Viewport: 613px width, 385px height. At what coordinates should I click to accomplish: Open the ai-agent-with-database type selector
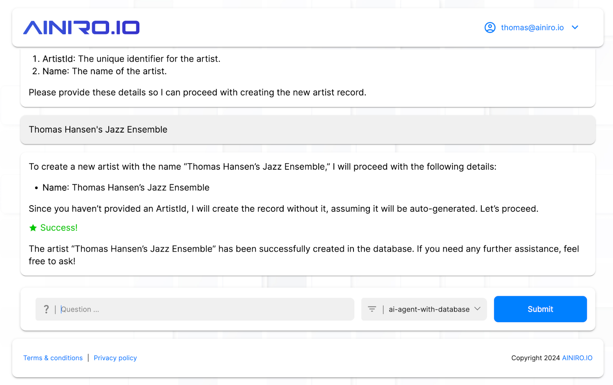tap(429, 309)
